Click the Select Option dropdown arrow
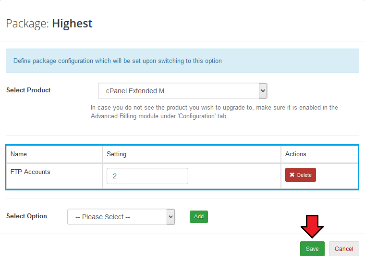This screenshot has width=365, height=262. (x=170, y=217)
